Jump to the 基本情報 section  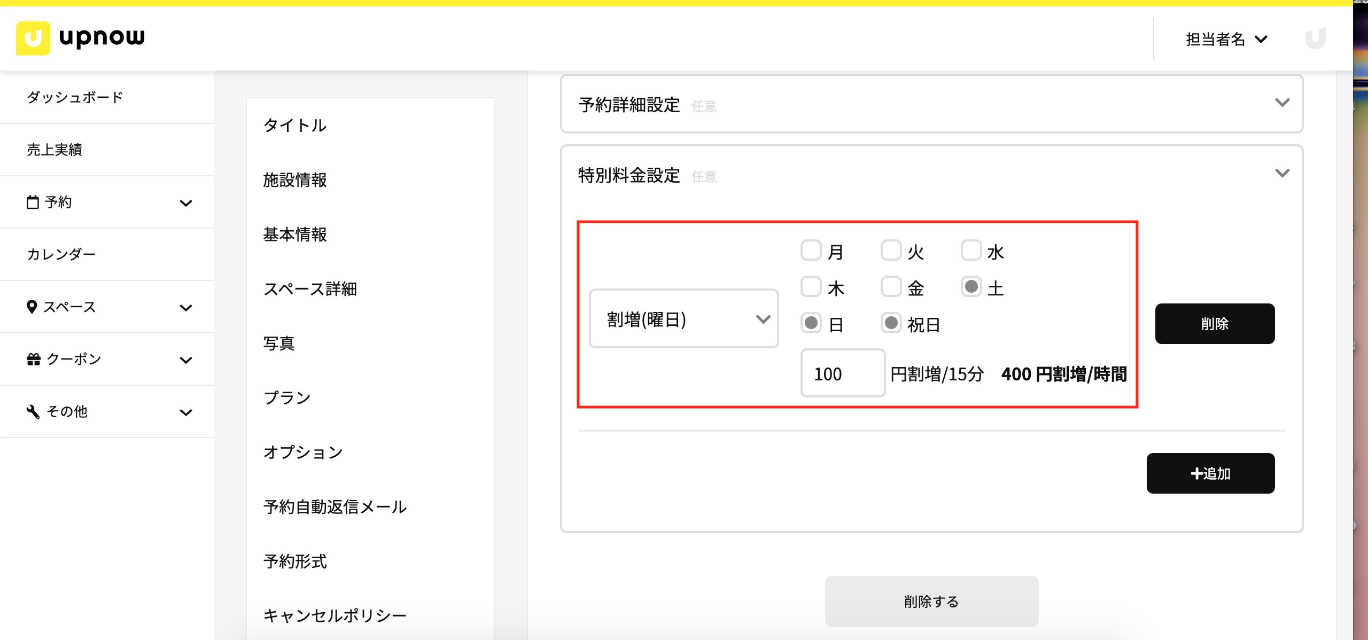click(x=295, y=235)
